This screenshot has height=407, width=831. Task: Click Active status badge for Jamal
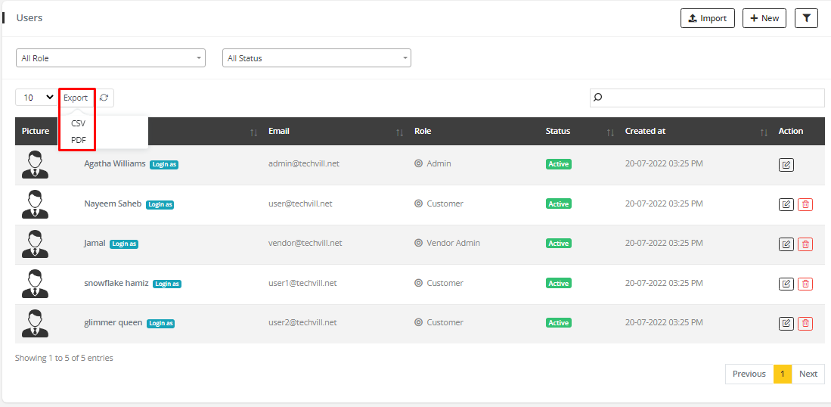click(x=559, y=244)
